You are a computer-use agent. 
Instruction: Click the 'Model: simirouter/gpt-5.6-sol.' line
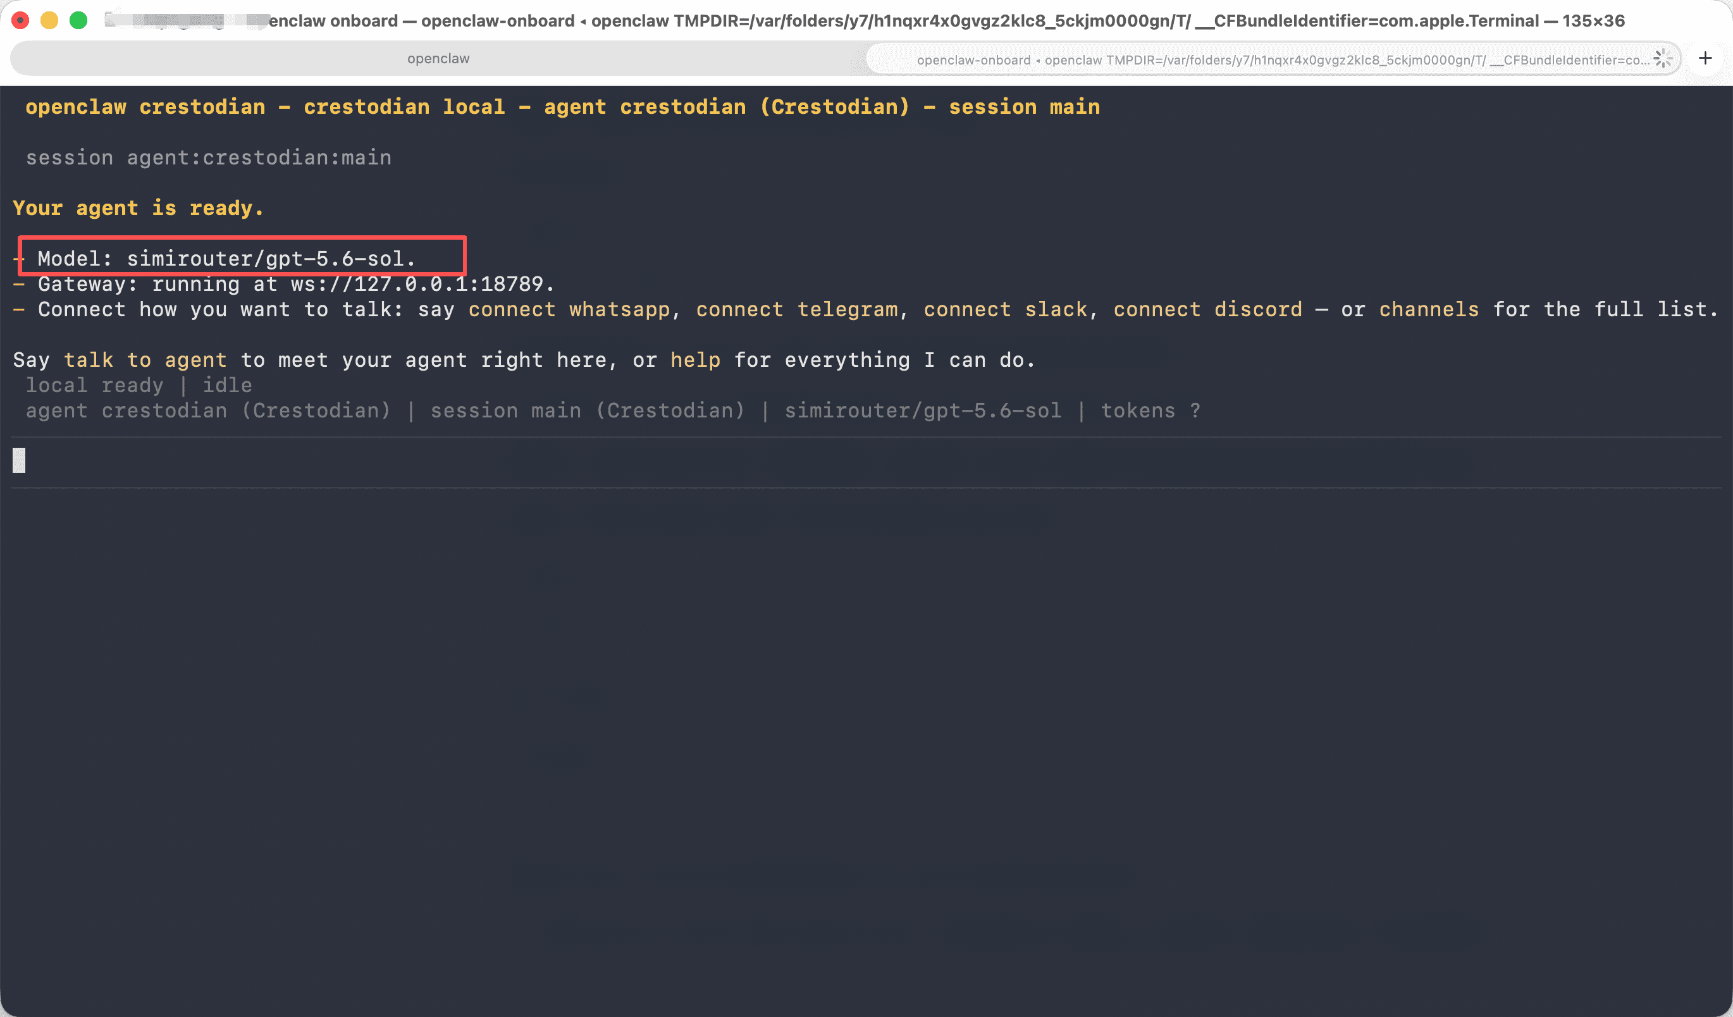227,259
